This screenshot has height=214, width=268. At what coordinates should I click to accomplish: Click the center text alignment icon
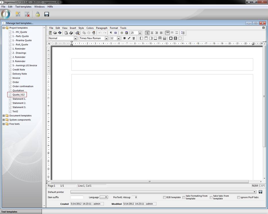[x=152, y=33]
